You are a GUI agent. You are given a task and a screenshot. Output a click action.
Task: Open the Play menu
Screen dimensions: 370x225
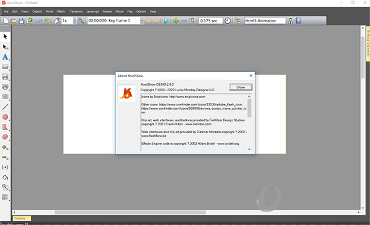coord(129,12)
